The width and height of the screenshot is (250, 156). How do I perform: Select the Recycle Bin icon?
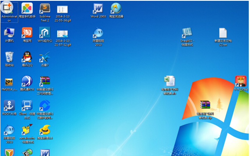point(9,57)
